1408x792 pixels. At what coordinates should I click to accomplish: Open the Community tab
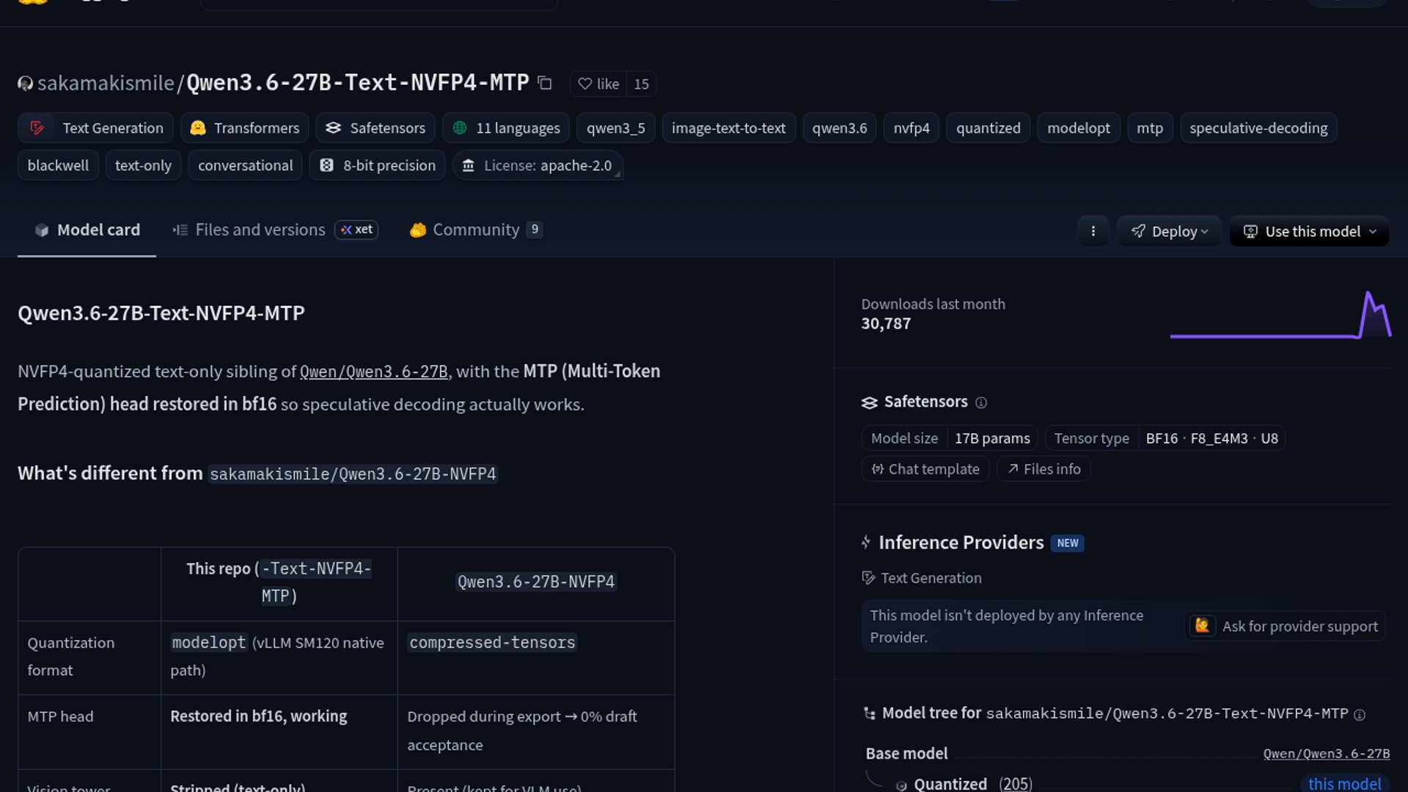click(475, 230)
